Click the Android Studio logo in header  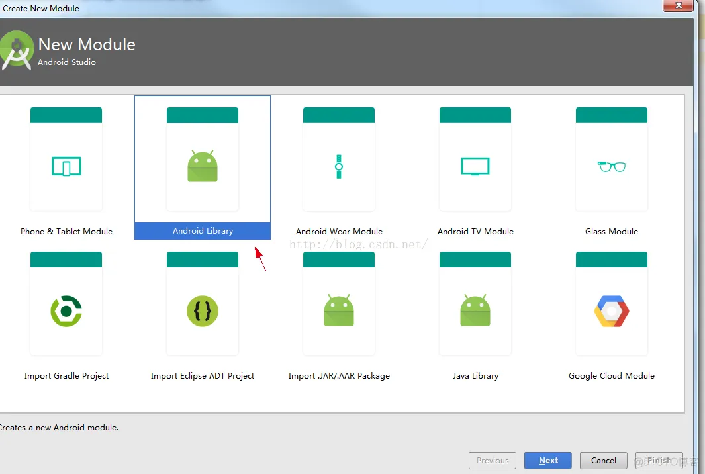17,50
